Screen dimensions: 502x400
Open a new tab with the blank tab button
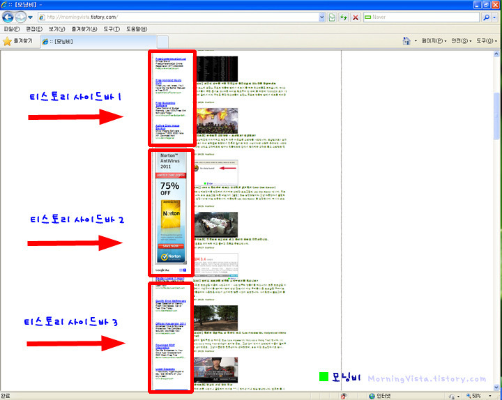point(162,42)
